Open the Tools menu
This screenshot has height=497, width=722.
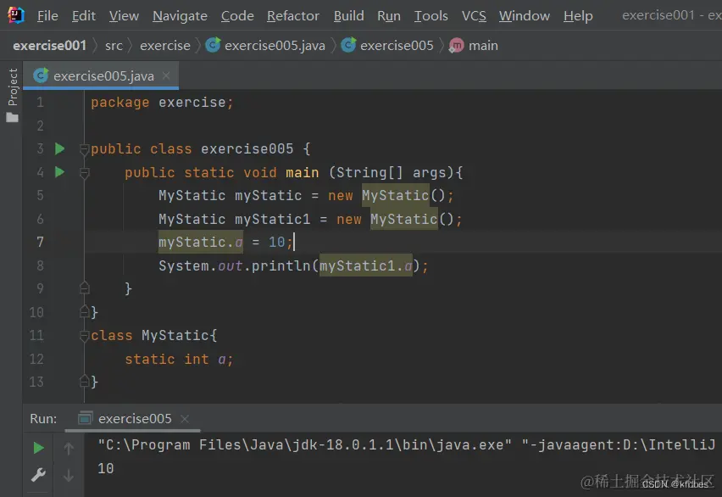[431, 15]
